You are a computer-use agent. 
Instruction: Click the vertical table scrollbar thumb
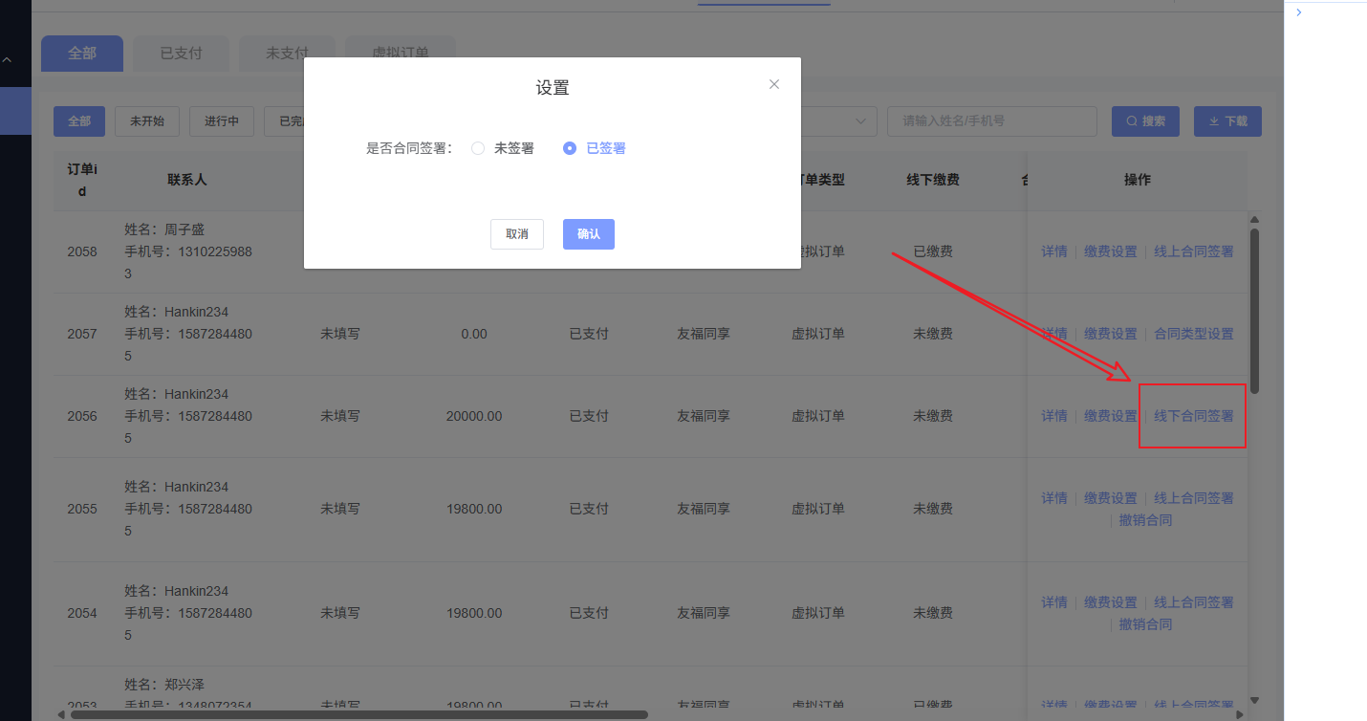coord(1254,311)
